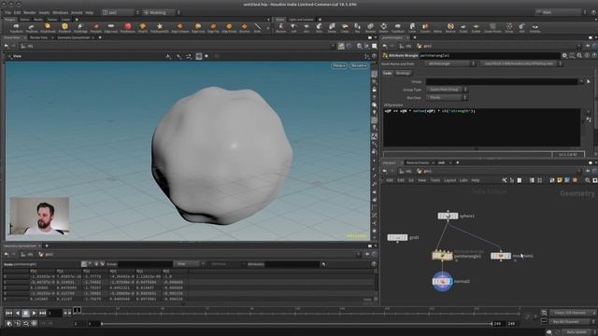Click the timeline playbar frame marker
Viewport: 598px width, 336px height.
[x=77, y=310]
